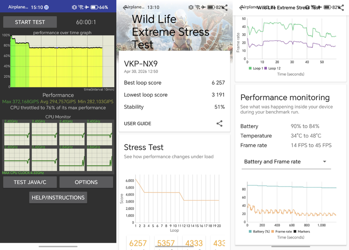Click the Best loop score value 6 257

point(218,83)
